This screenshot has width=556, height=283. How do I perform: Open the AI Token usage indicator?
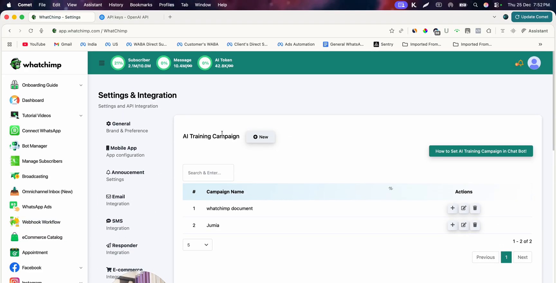[216, 63]
